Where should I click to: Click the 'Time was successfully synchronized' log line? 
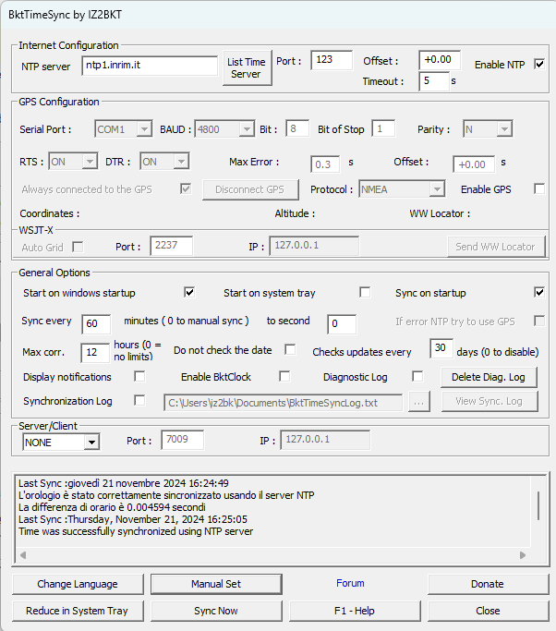coord(136,531)
